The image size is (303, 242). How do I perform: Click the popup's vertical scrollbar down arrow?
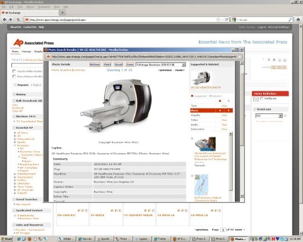[242, 196]
